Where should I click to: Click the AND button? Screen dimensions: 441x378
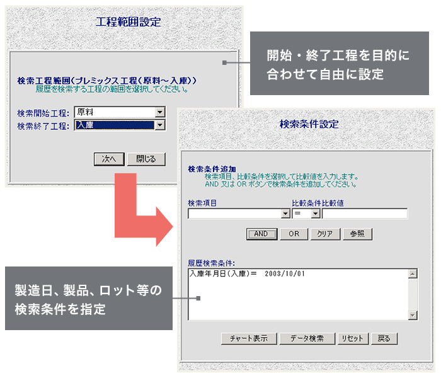[261, 234]
